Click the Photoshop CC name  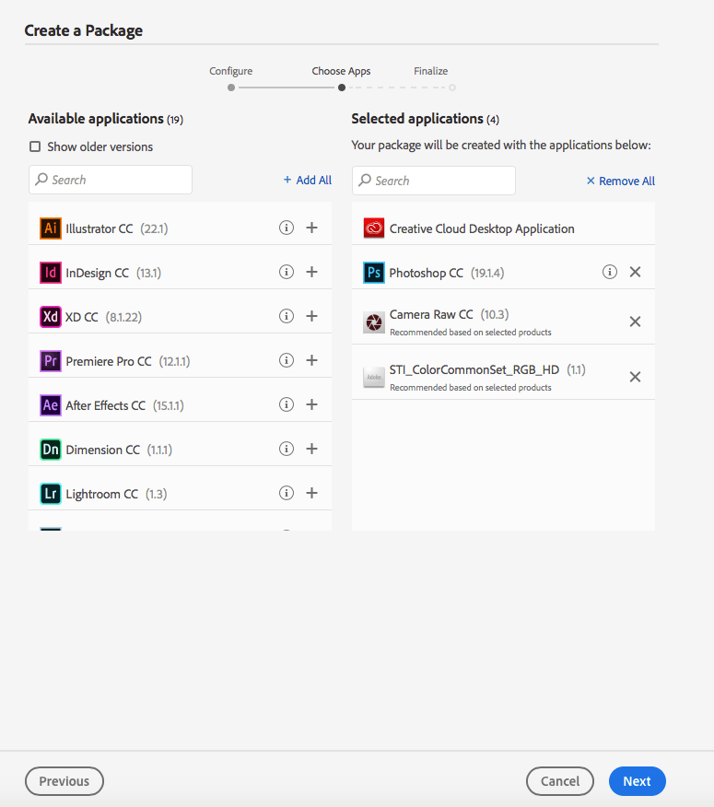(x=427, y=273)
